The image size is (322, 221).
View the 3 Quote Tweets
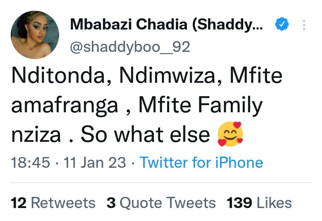[161, 203]
